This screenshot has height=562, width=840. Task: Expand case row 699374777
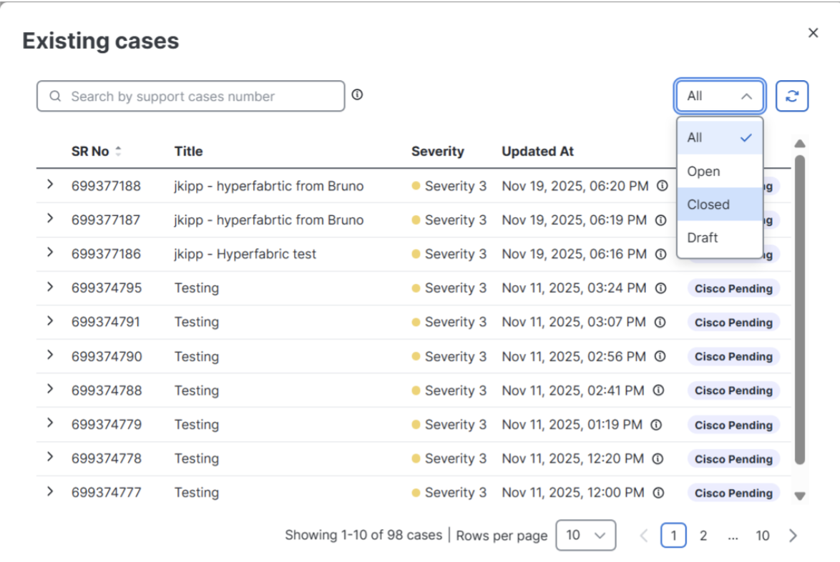click(x=50, y=491)
